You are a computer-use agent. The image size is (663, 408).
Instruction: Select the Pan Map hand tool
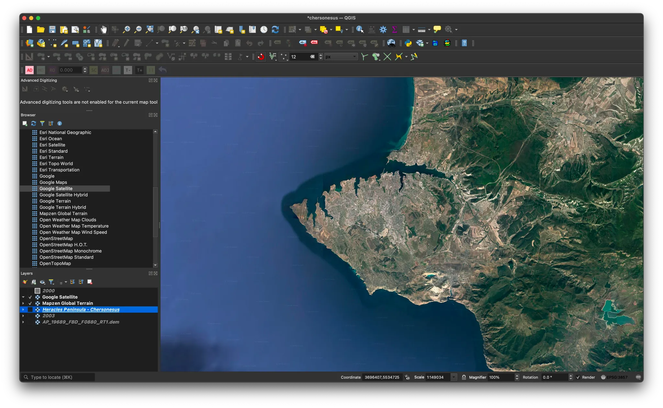tap(104, 29)
